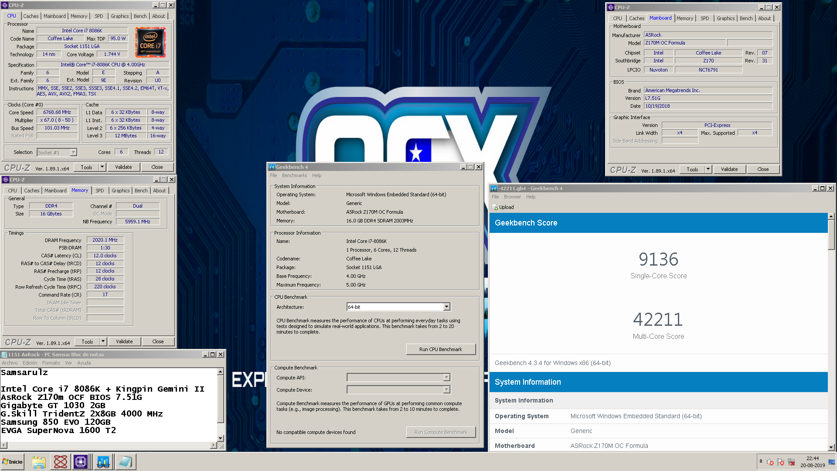This screenshot has width=837, height=471.
Task: Click the Geekbench 4 main window title icon
Action: pos(272,167)
